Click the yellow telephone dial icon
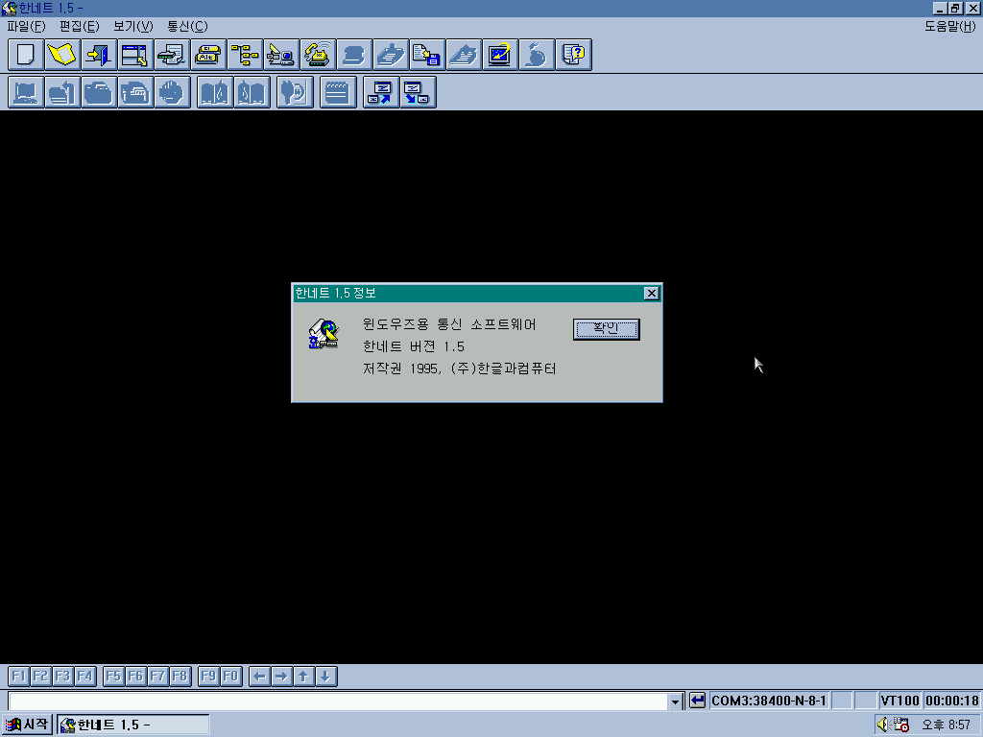The image size is (983, 737). click(x=317, y=55)
